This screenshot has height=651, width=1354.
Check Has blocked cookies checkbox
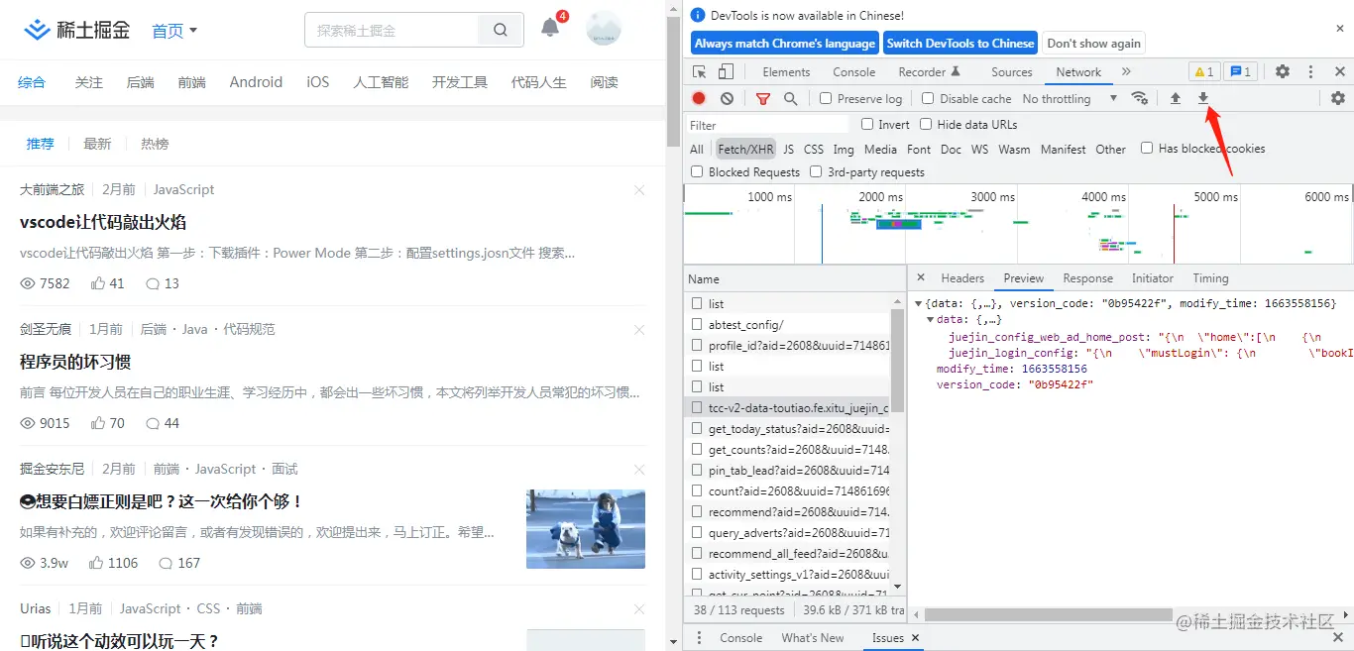click(1147, 148)
